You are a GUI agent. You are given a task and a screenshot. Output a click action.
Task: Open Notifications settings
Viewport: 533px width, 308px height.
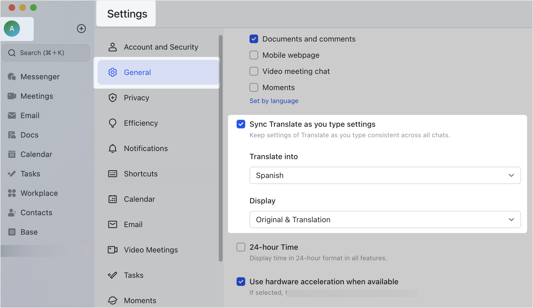coord(158,148)
